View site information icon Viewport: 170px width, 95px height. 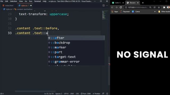[x=126, y=7]
